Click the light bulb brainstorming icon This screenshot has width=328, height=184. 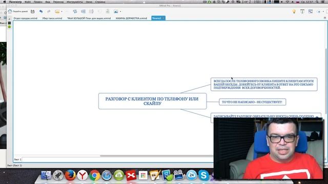tap(294, 11)
